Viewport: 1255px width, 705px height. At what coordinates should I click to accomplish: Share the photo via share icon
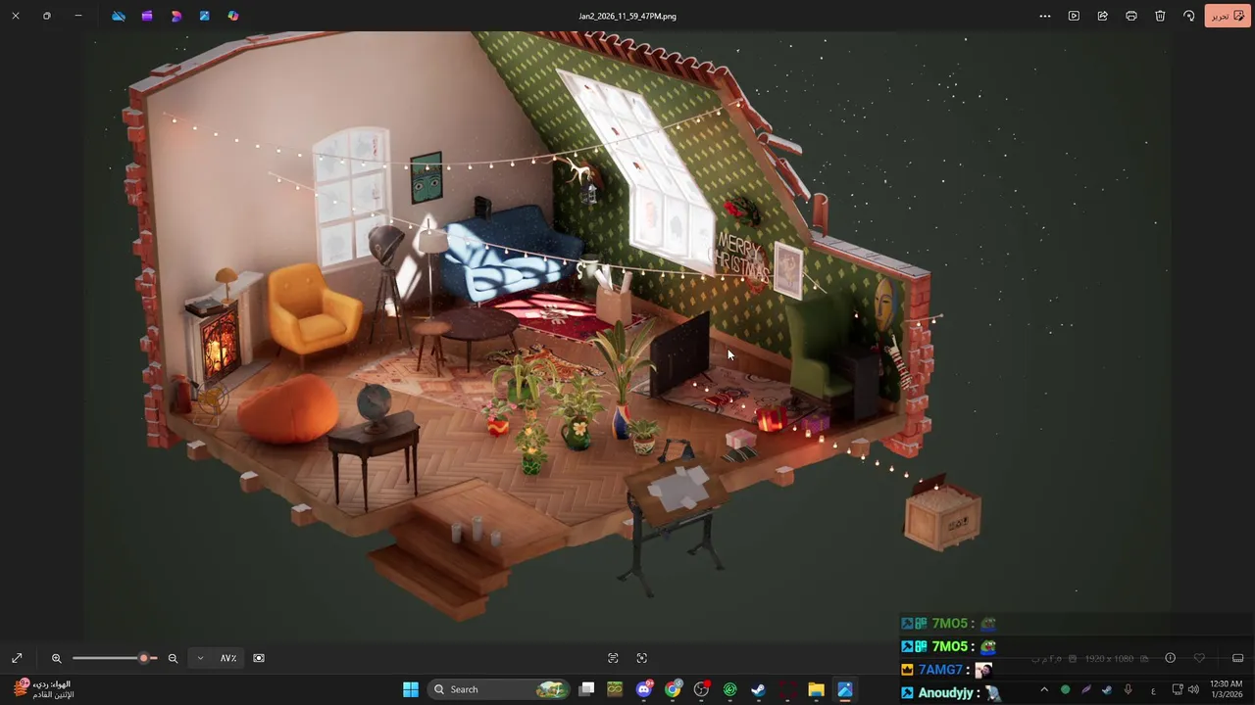pos(1102,16)
